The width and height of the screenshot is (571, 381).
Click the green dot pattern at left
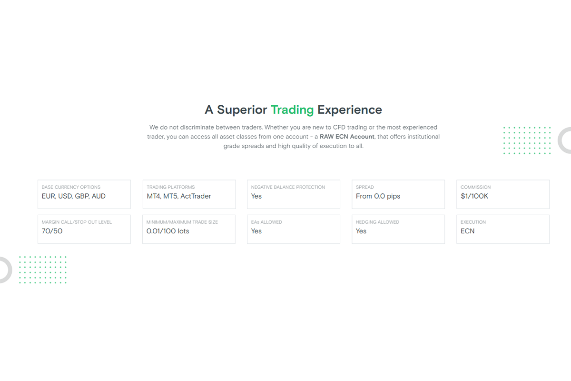(x=43, y=270)
